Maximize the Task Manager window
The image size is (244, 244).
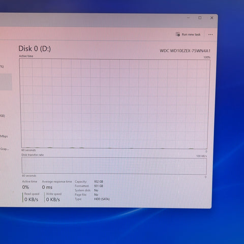[x=200, y=18]
